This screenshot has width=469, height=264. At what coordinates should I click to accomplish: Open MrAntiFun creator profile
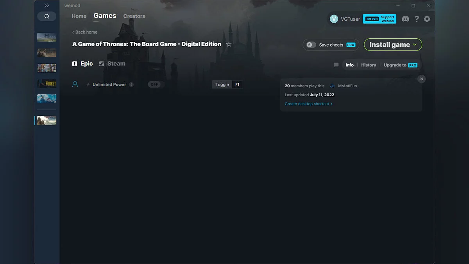pos(344,86)
